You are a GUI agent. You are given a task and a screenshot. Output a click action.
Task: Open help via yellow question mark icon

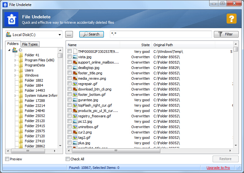click(232, 19)
